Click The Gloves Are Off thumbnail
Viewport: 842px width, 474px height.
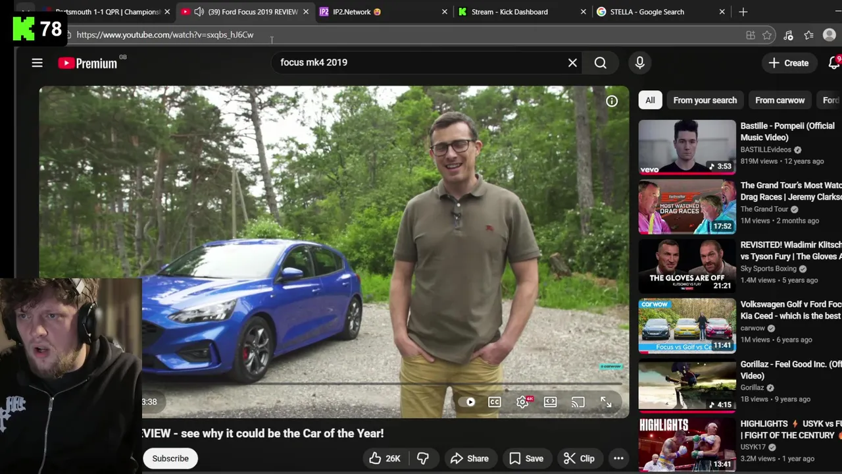[687, 266]
